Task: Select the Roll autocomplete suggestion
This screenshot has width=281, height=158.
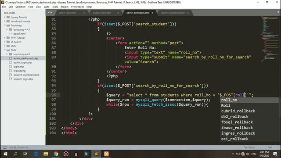Action: [x=249, y=106]
